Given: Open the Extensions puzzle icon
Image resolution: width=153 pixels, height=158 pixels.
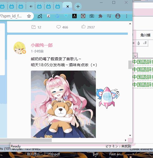Looking at the screenshot, I should pos(100,16).
